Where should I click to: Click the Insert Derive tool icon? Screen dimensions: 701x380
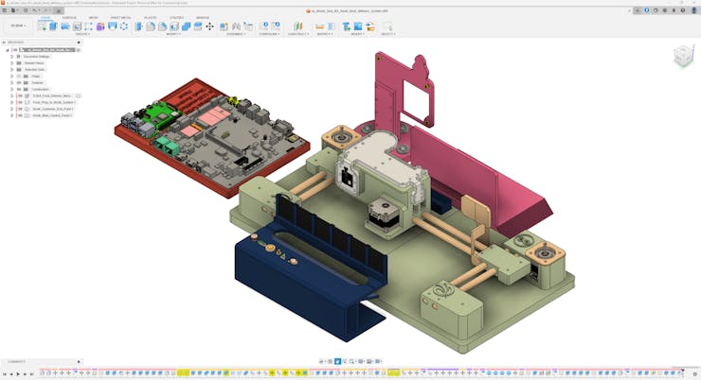tap(347, 26)
